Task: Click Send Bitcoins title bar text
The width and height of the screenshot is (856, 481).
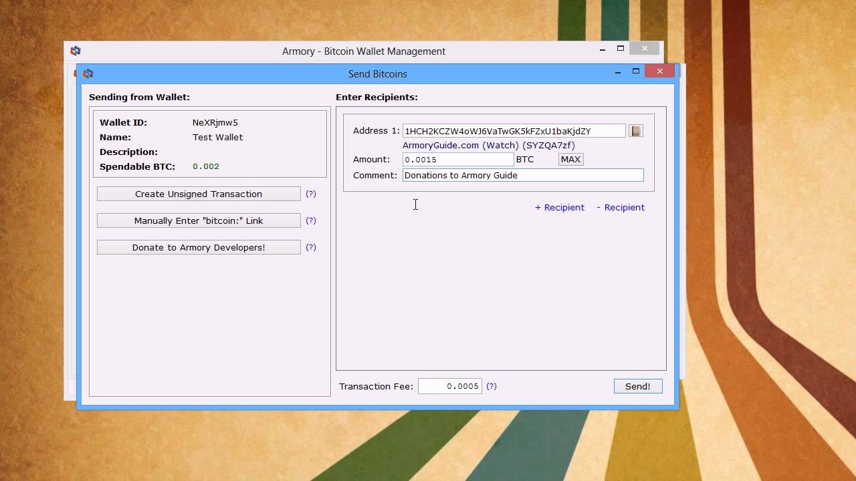Action: click(378, 73)
